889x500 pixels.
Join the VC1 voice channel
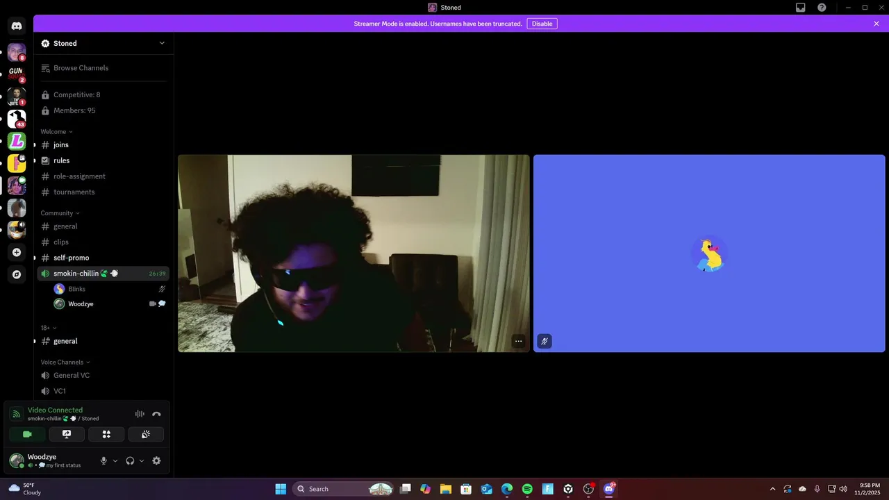coord(103,391)
